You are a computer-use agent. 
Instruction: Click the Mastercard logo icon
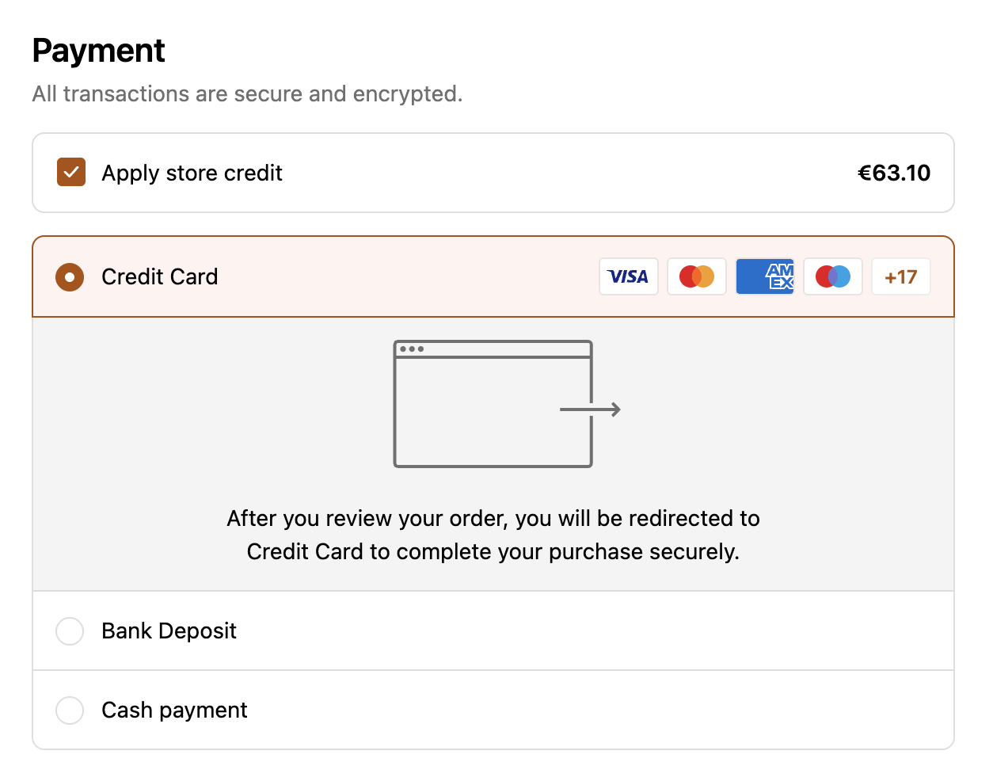[x=697, y=276]
